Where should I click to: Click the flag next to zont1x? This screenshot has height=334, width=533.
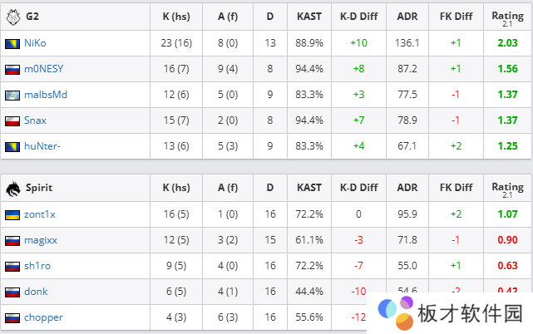[12, 214]
